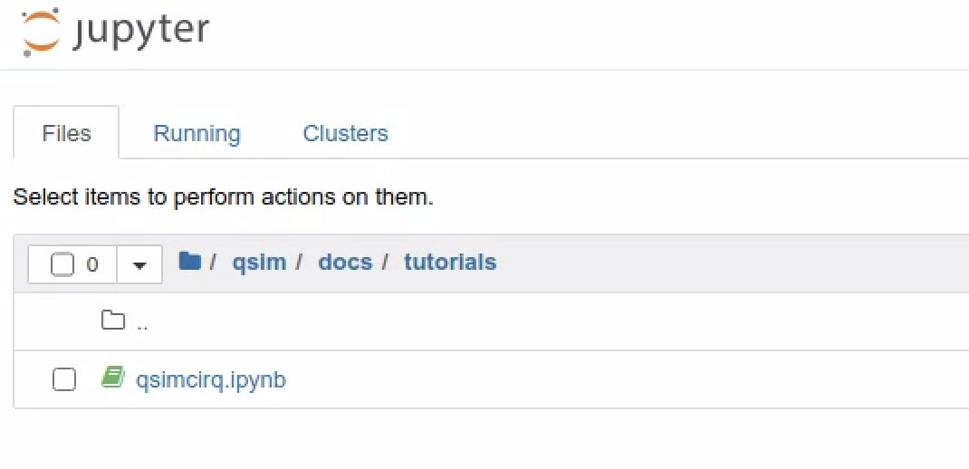Open the docs breadcrumb folder

345,263
